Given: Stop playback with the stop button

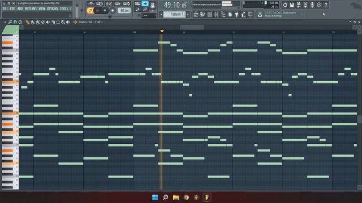Looking at the screenshot, I should [x=105, y=11].
